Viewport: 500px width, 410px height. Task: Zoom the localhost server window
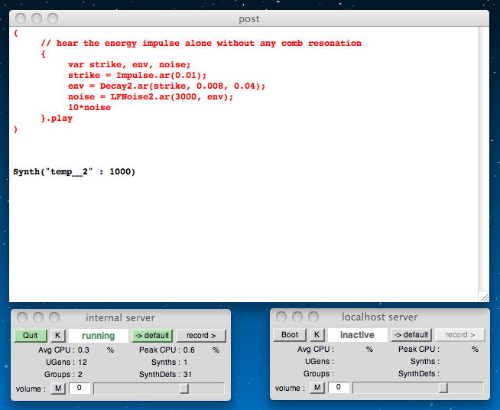(313, 317)
